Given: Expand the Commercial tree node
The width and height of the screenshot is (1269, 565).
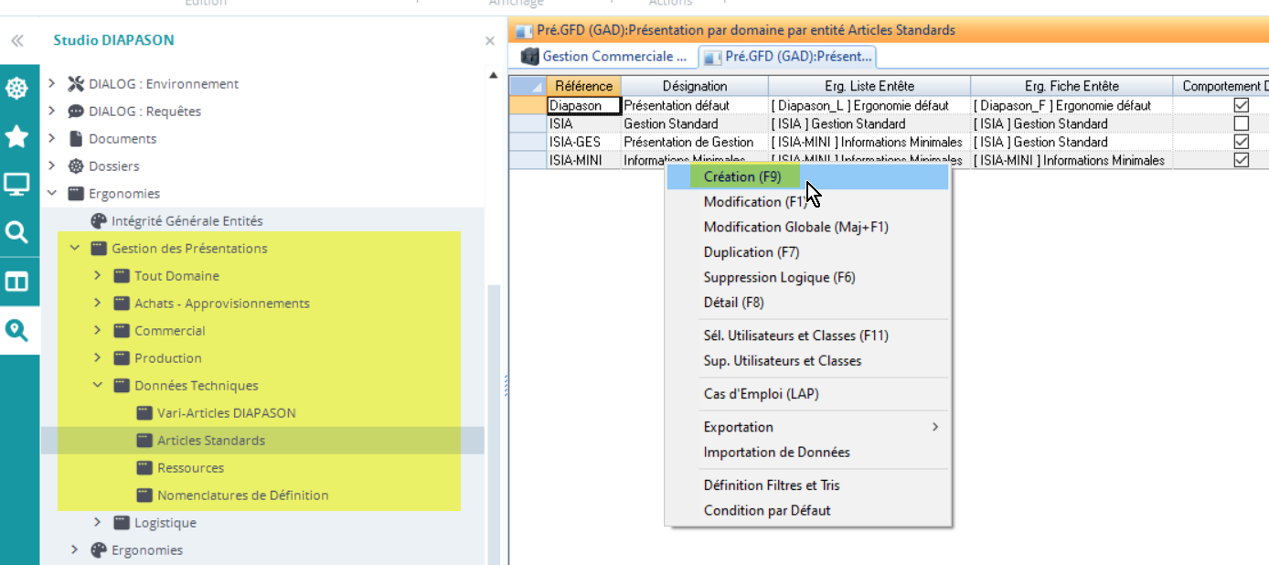Looking at the screenshot, I should click(98, 331).
